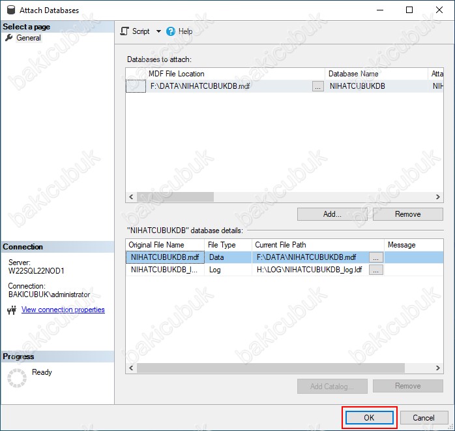Click the databases list horizontal scrollbar thumb
Screen dimensions: 455x431
coord(175,197)
